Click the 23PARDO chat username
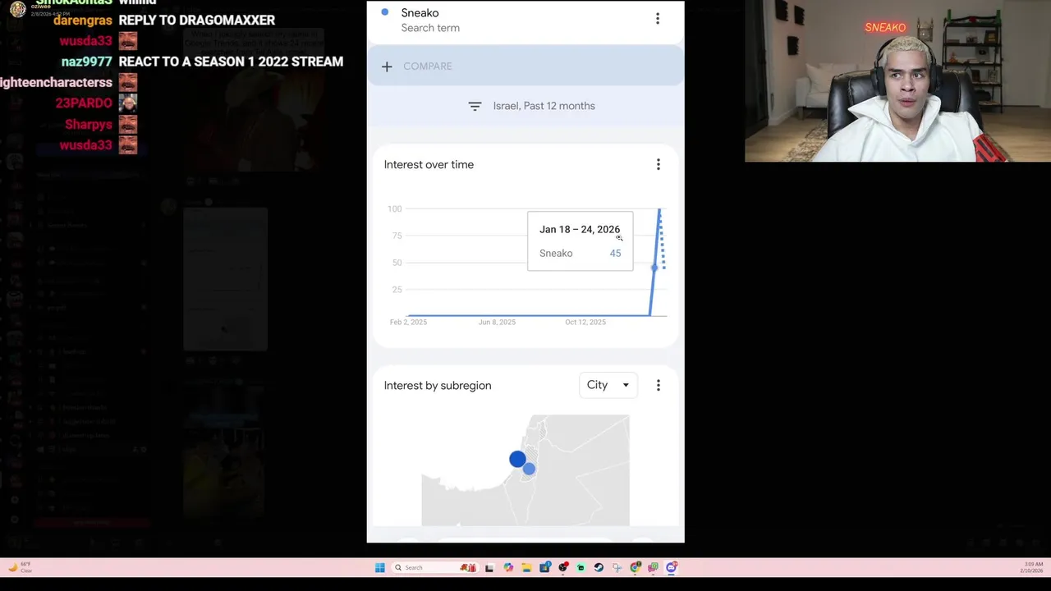This screenshot has width=1051, height=591. (84, 103)
